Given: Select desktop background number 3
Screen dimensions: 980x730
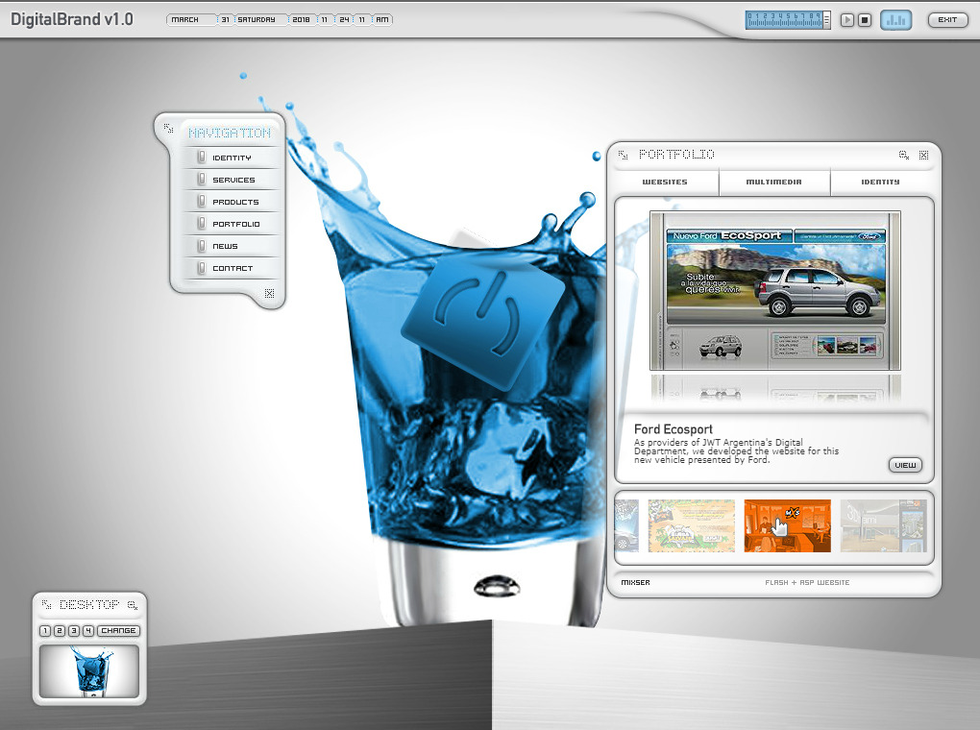Looking at the screenshot, I should (74, 631).
